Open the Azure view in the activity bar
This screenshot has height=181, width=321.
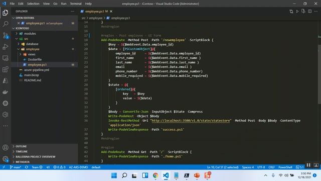click(6, 80)
